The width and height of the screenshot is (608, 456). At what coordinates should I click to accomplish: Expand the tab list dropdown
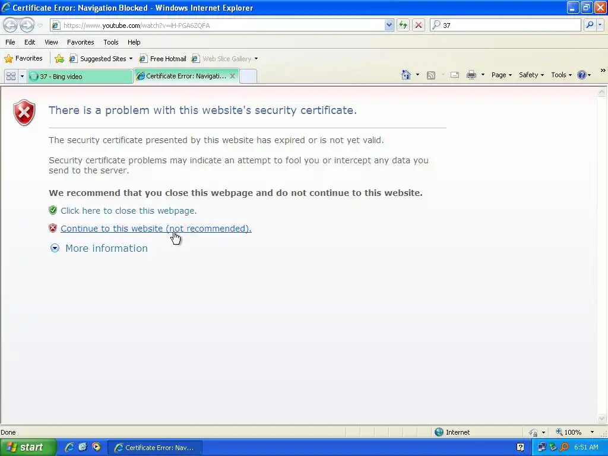pyautogui.click(x=22, y=77)
